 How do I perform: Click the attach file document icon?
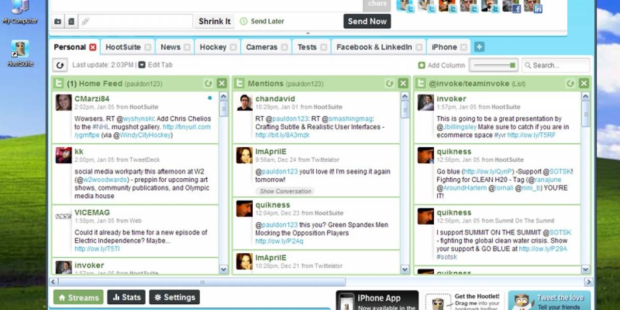(71, 22)
